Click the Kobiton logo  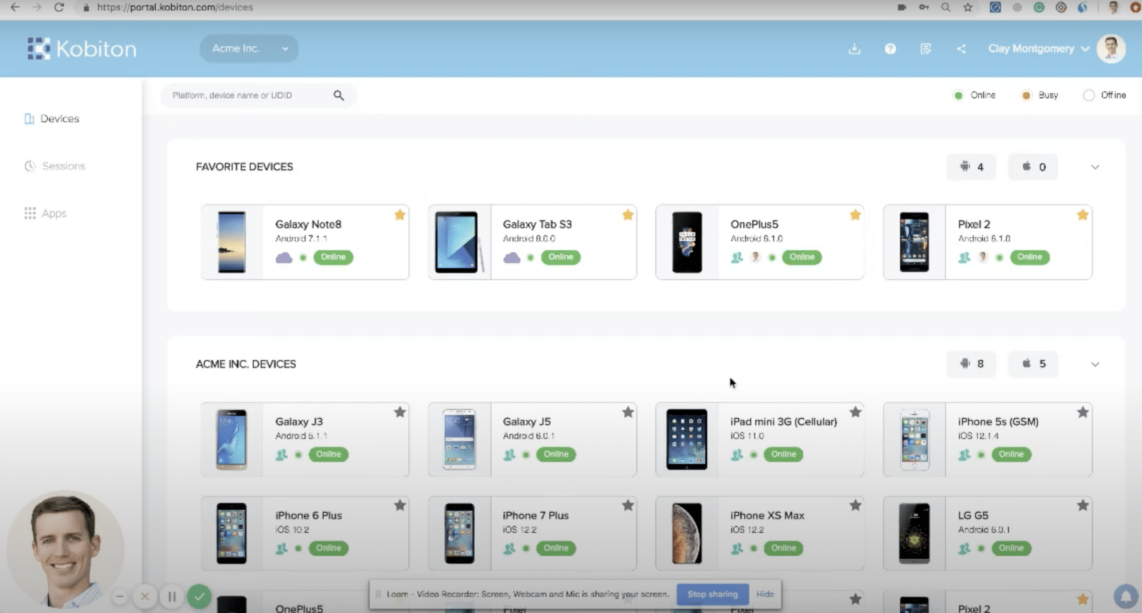pos(82,48)
